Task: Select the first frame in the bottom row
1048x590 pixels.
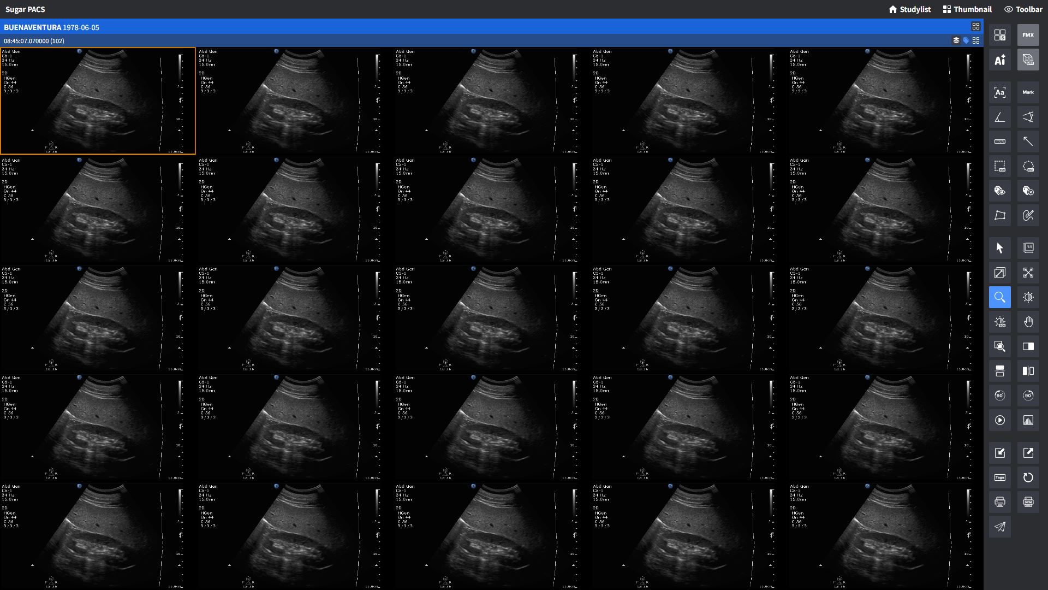Action: [98, 536]
